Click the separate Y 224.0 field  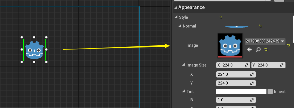click(236, 83)
